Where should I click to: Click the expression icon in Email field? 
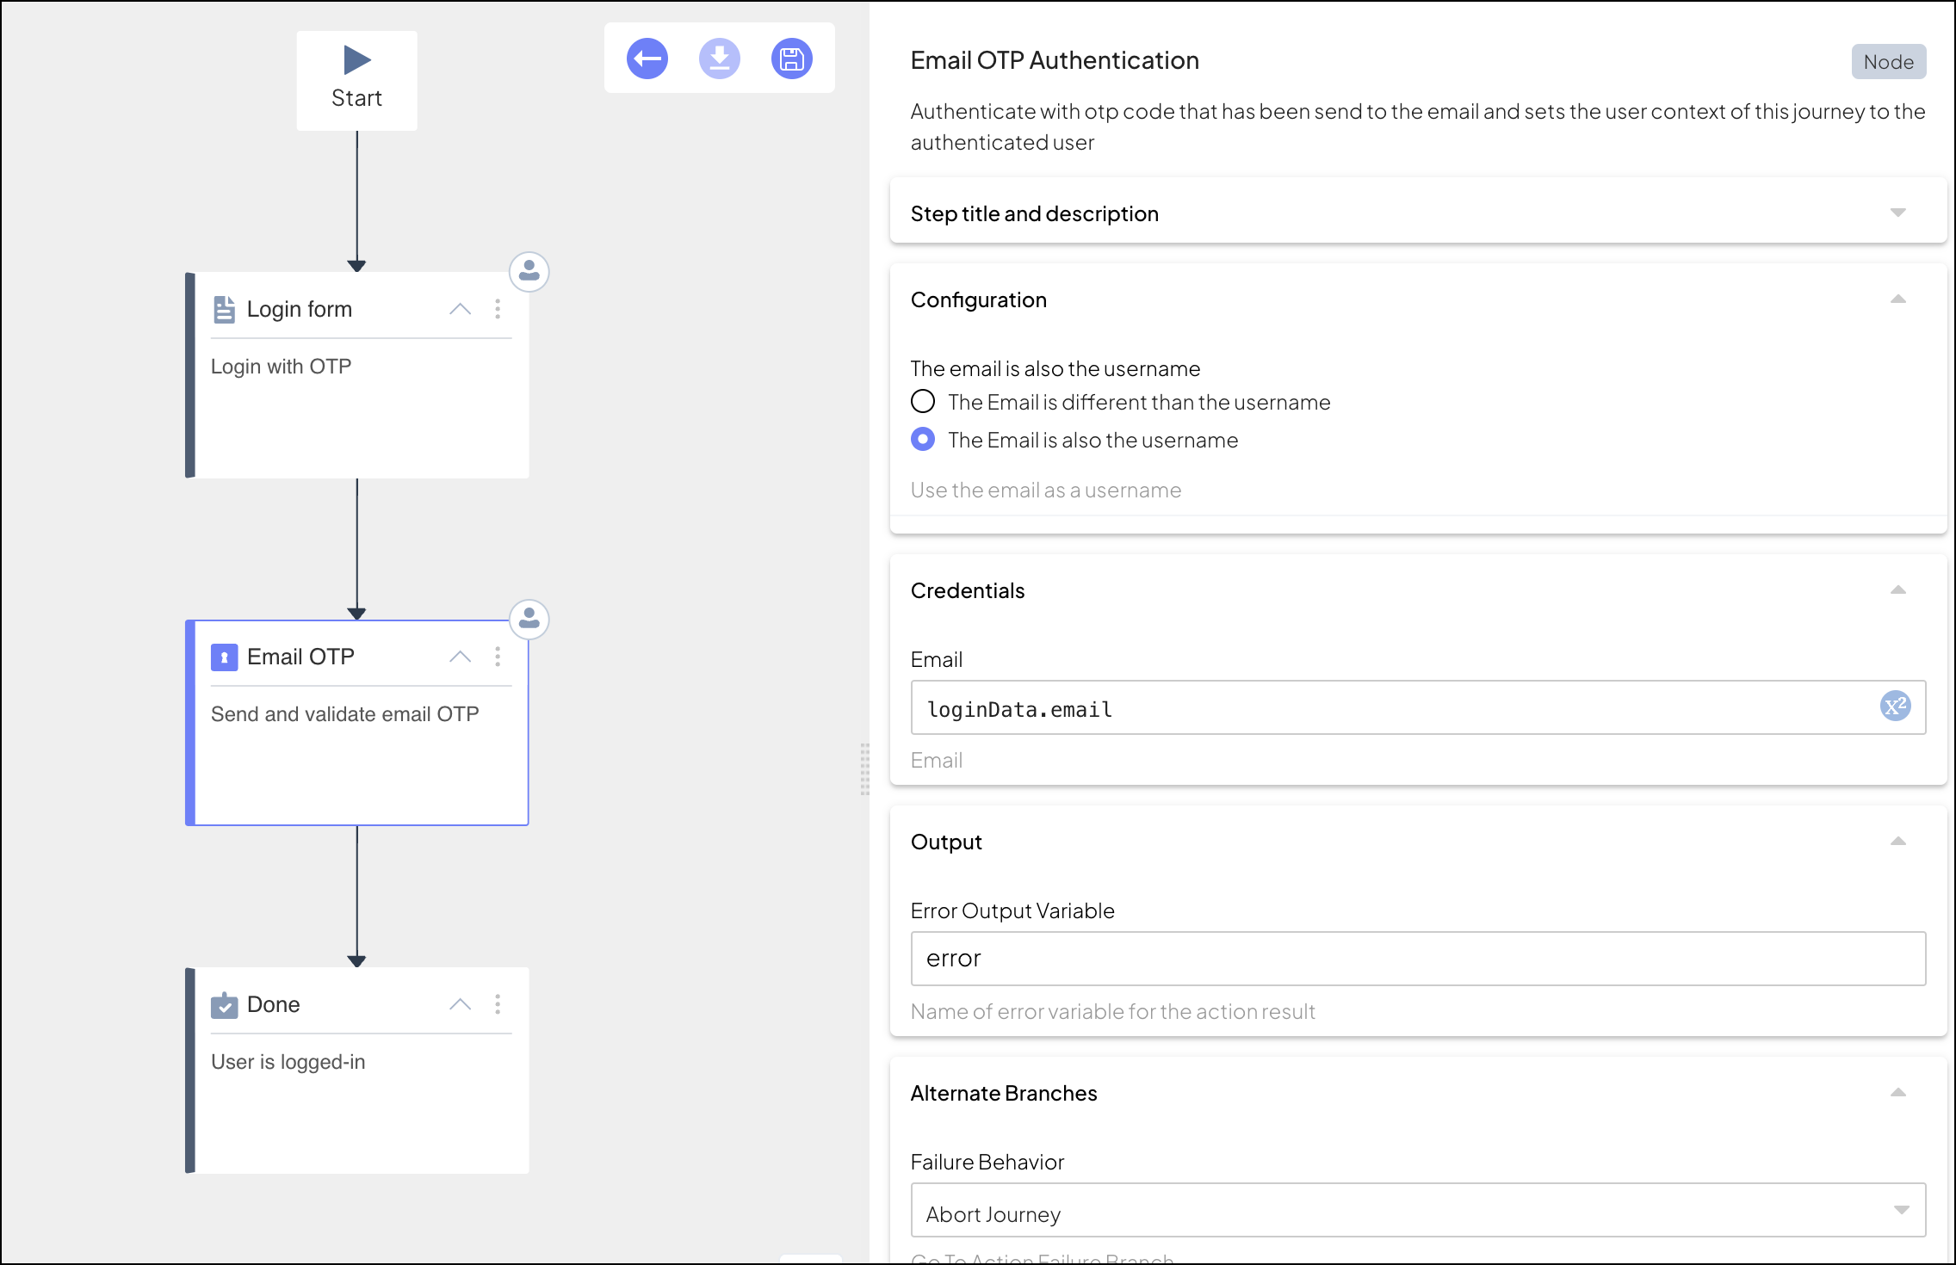coord(1895,707)
